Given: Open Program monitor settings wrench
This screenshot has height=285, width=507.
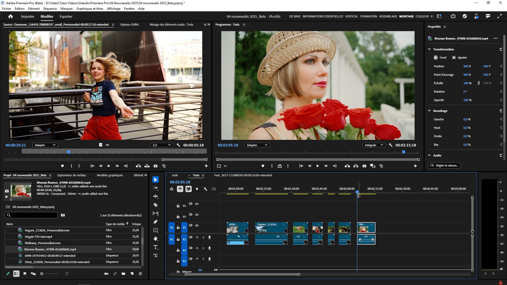Looking at the screenshot, I should 391,145.
